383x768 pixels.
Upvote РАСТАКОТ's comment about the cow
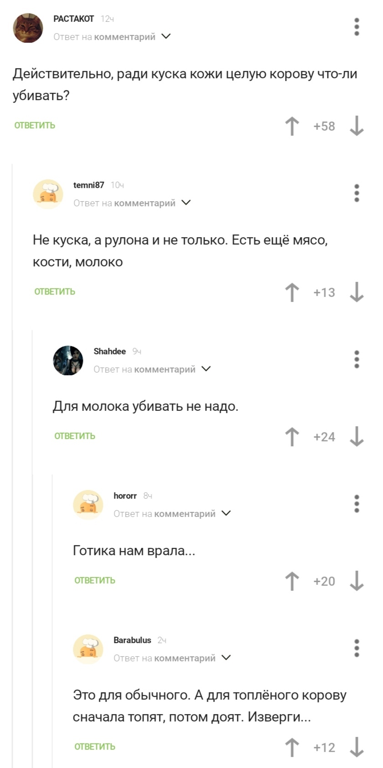click(292, 126)
